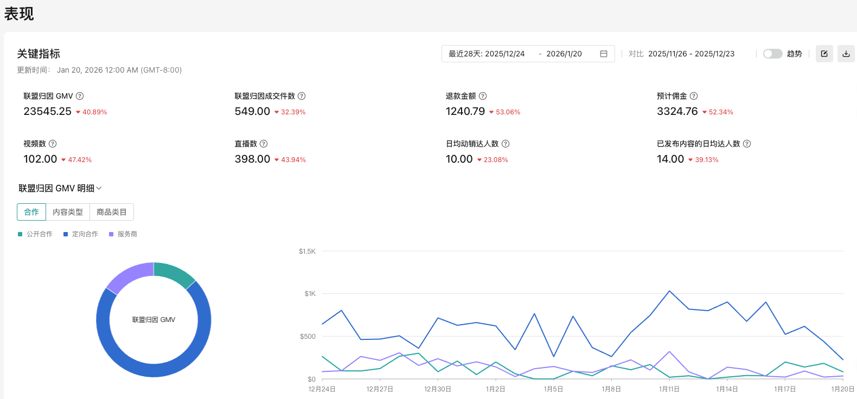Open the 对比 comparison period selector
This screenshot has height=399, width=857.
pyautogui.click(x=690, y=54)
